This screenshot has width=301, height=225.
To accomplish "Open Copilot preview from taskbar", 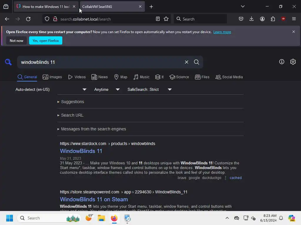I will (292, 218).
